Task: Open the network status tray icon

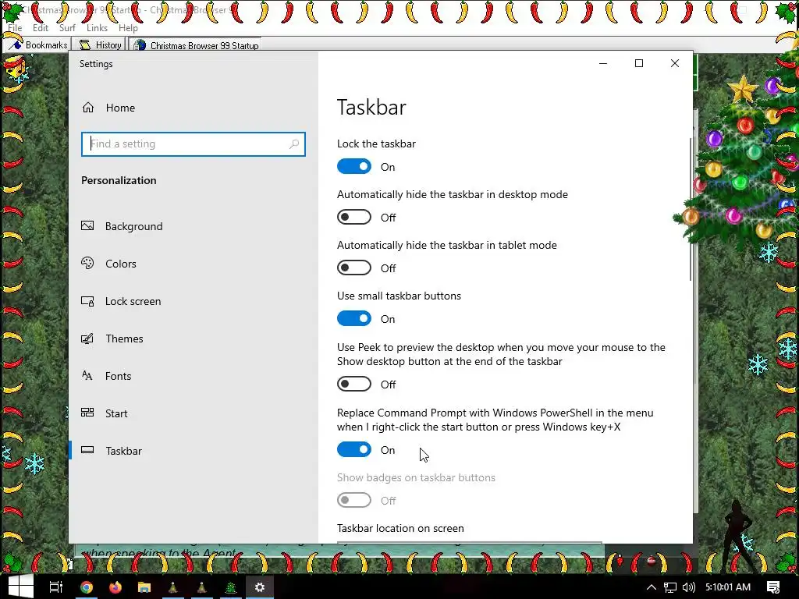Action: pyautogui.click(x=670, y=587)
